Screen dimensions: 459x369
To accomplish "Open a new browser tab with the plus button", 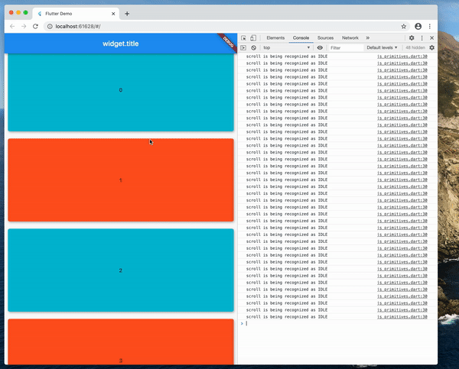I will pyautogui.click(x=127, y=14).
